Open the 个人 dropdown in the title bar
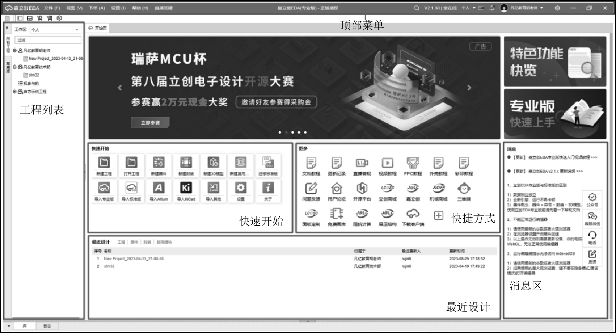616x333 pixels. pyautogui.click(x=468, y=8)
